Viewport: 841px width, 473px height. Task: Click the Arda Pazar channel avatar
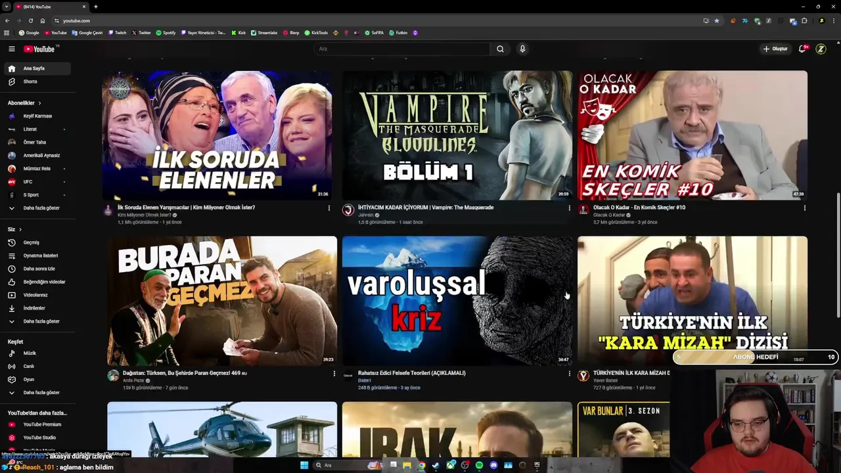pos(113,376)
